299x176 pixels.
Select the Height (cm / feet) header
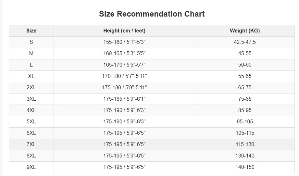(x=124, y=31)
